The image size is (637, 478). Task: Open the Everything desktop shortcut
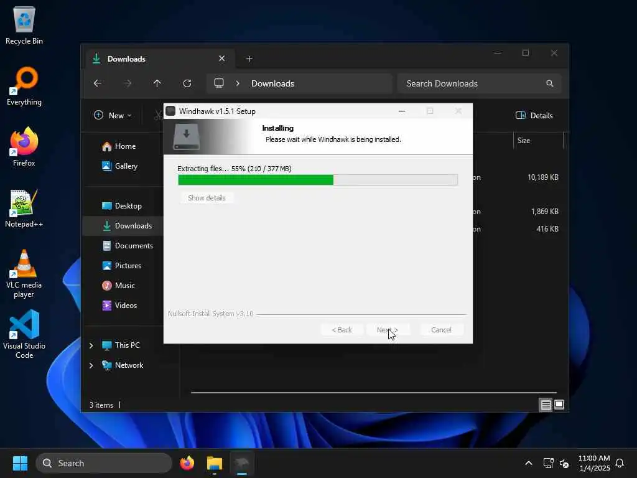(24, 86)
